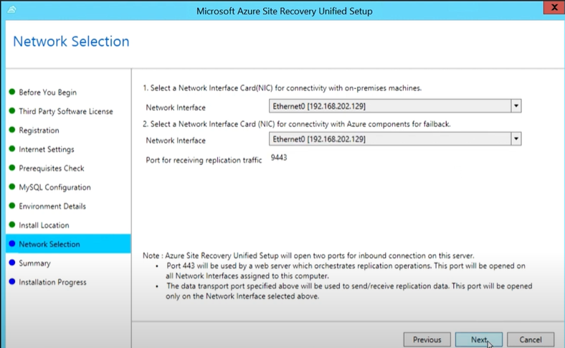Open the Third Party Software License step
Image resolution: width=565 pixels, height=348 pixels.
tap(66, 111)
